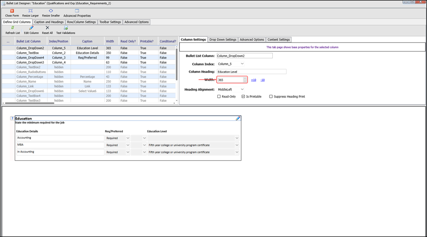The width and height of the screenshot is (427, 237).
Task: Select the Column_Percentage row
Action: click(89, 77)
